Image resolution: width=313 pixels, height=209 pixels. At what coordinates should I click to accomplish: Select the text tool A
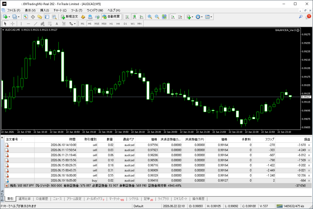click(x=57, y=24)
